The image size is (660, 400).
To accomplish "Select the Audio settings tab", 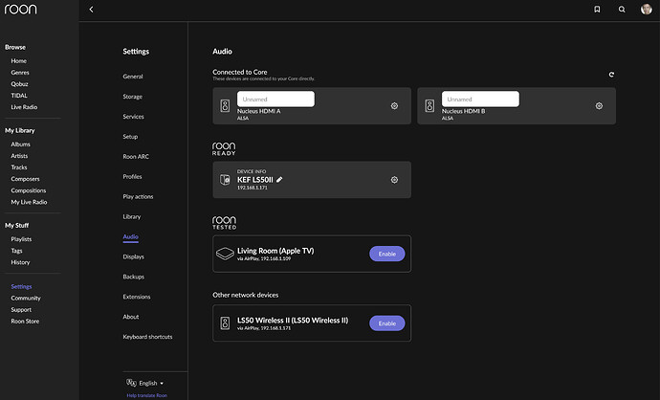I will pyautogui.click(x=130, y=236).
